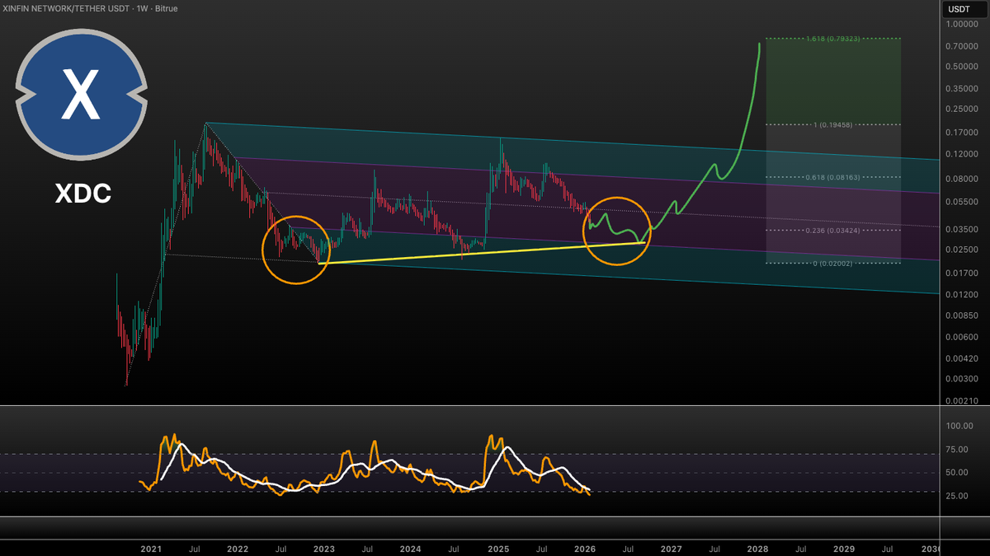
Task: Click 0.02500 on the price axis
Action: tap(962, 250)
